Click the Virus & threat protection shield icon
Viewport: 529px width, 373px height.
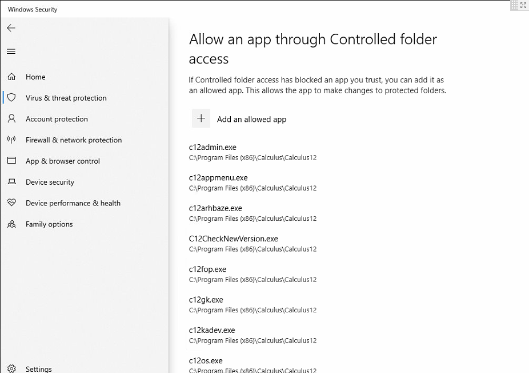pyautogui.click(x=11, y=98)
